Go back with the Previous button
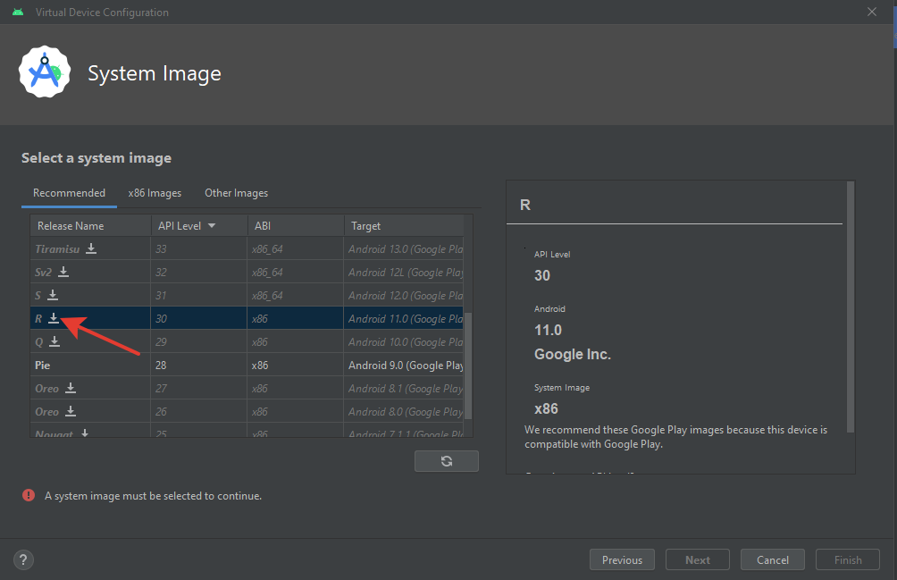This screenshot has width=897, height=580. pos(622,560)
